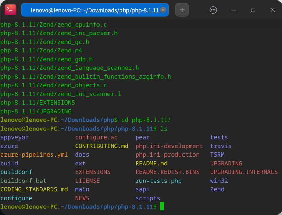Viewport: 282px width, 215px height.
Task: Click the zend_builtin_functions_arginfo.h output line
Action: point(86,77)
